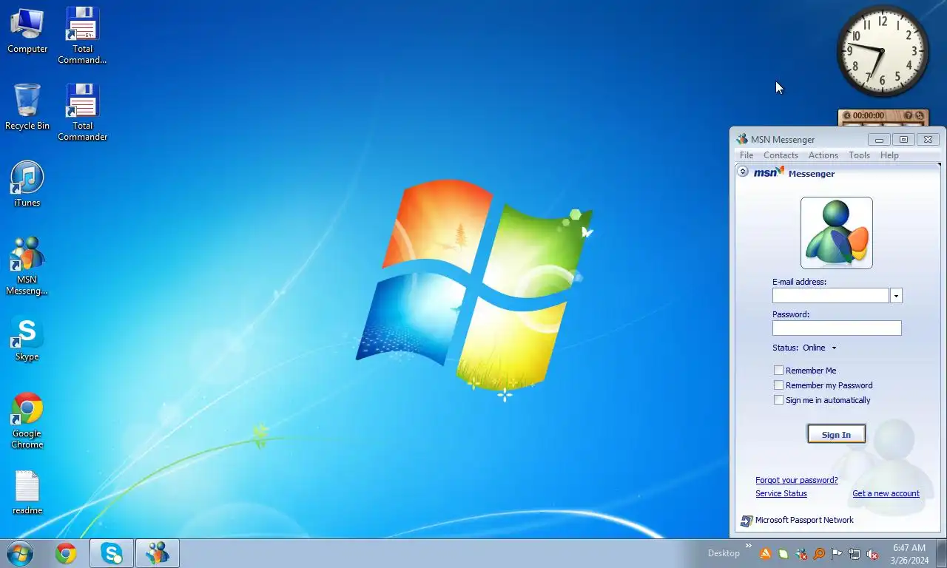The height and width of the screenshot is (568, 947).
Task: Click the Sign In button
Action: (836, 435)
